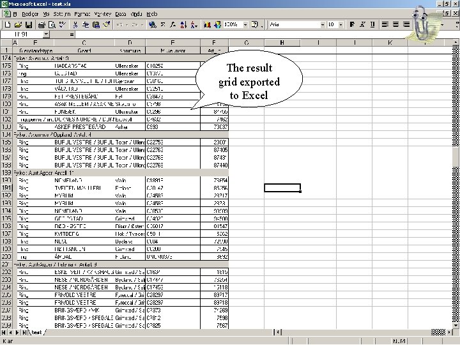Toggle Bold formatting
This screenshot has height=345, width=460.
pos(352,25)
